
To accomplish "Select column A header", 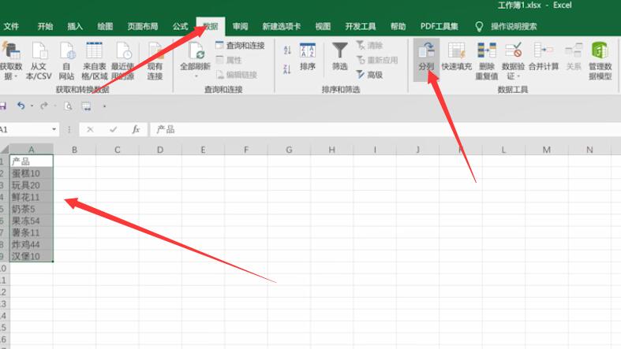I will 32,150.
